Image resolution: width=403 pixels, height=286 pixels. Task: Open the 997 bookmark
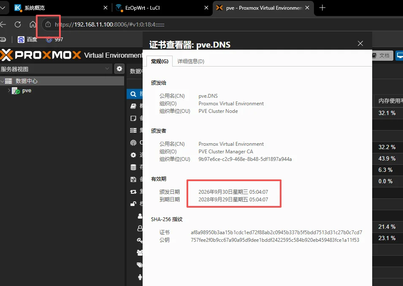[54, 40]
